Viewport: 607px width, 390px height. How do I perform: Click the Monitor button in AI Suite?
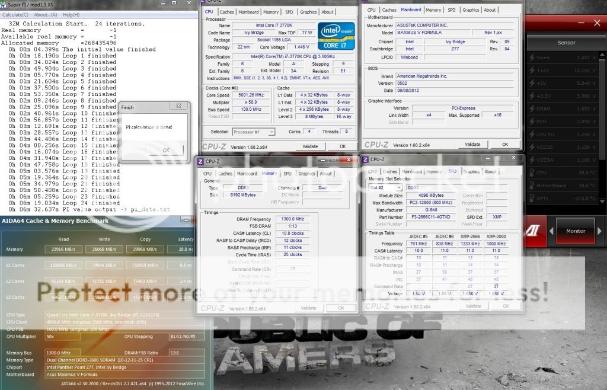575,231
